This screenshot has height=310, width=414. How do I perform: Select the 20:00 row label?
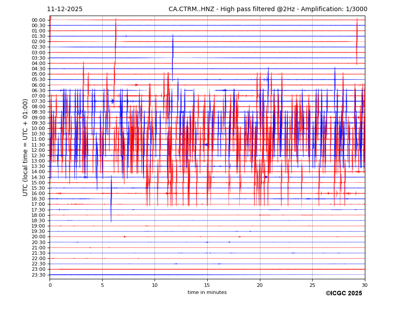(x=38, y=237)
